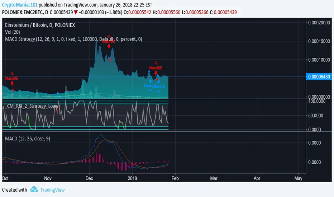Click the Feb label on time axis
Viewport: 334px width, 197px height.
[x=175, y=178]
